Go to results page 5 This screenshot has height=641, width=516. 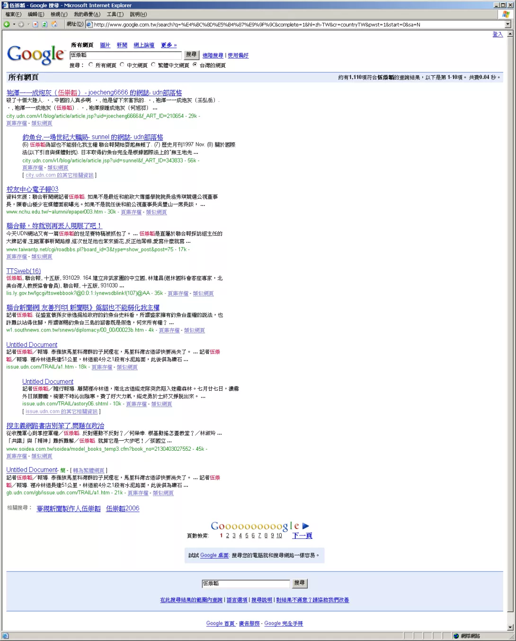pyautogui.click(x=247, y=535)
